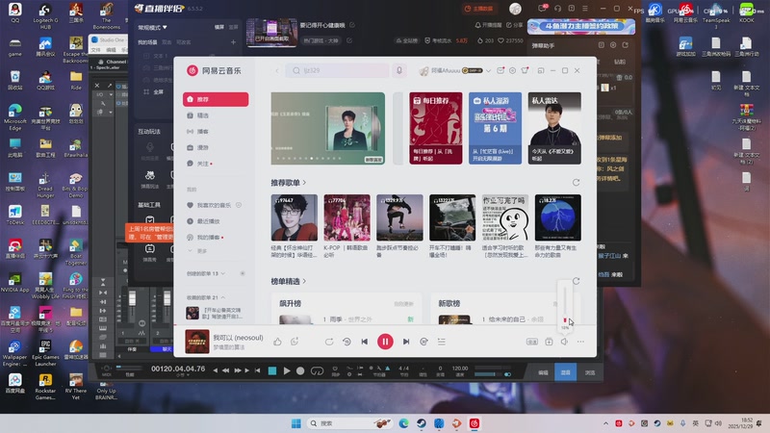Select 推荐 in the NetEase sidebar
770x433 pixels.
pyautogui.click(x=216, y=99)
